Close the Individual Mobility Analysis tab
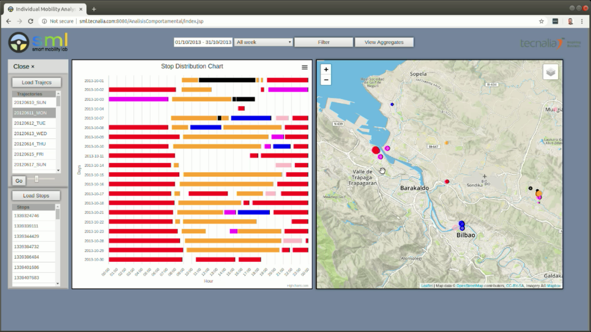 coord(82,9)
